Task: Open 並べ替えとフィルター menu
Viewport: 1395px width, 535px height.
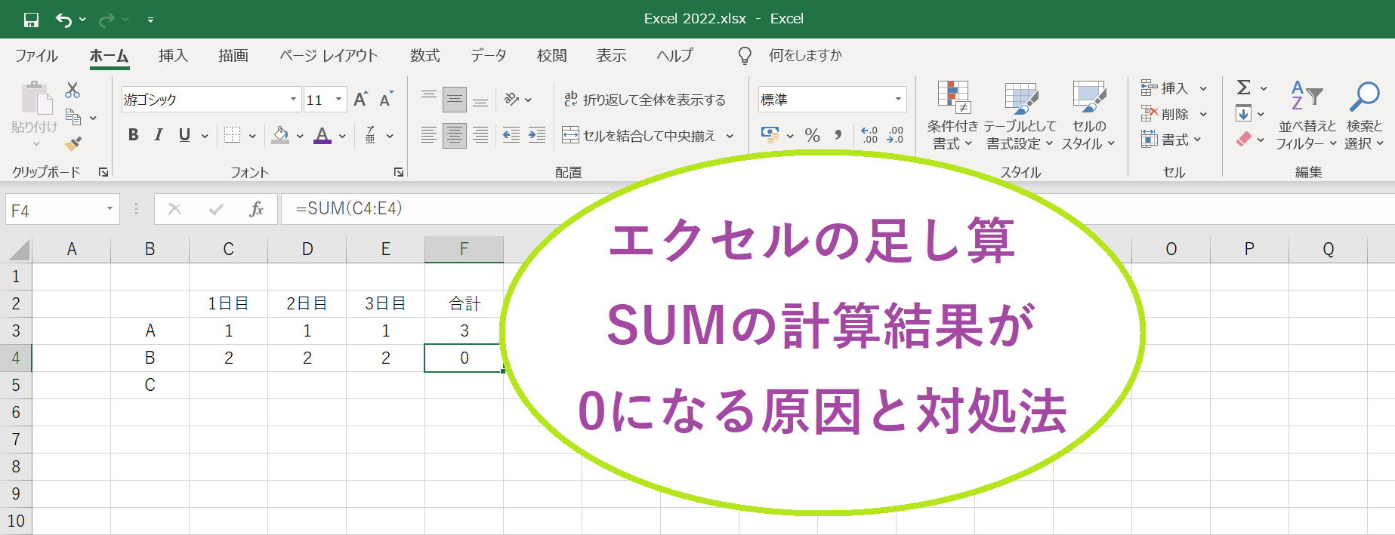Action: tap(1307, 115)
